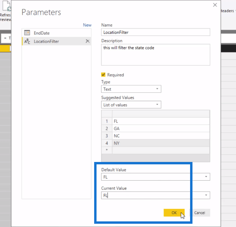Select row header number 4

coord(107,143)
